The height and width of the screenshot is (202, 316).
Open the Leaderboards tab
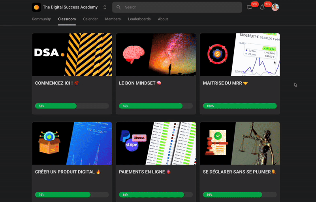(x=139, y=19)
